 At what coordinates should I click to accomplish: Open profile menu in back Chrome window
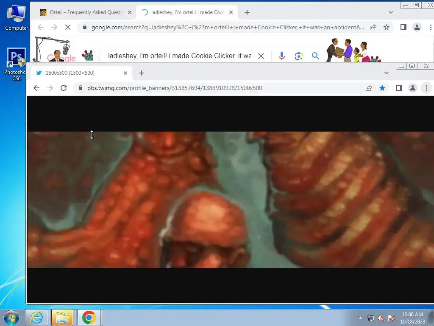click(417, 27)
